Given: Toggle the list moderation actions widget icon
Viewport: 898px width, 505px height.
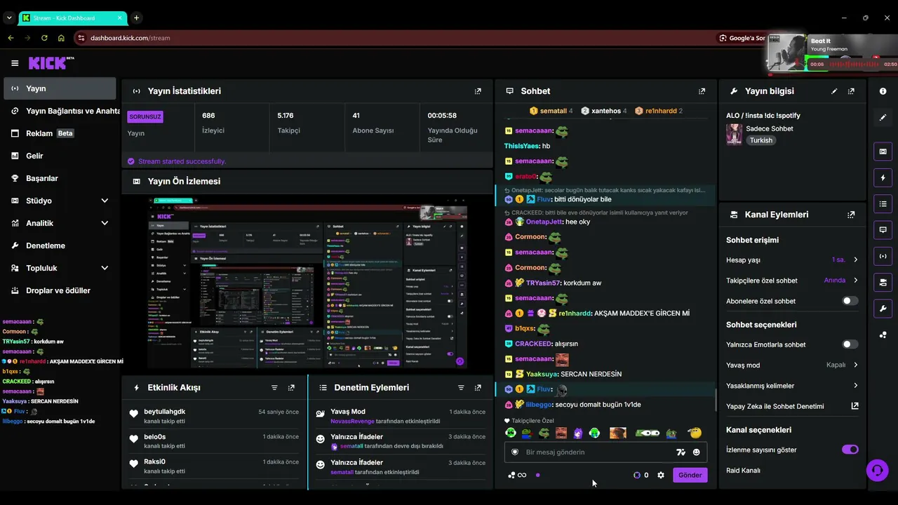Looking at the screenshot, I should [x=883, y=204].
